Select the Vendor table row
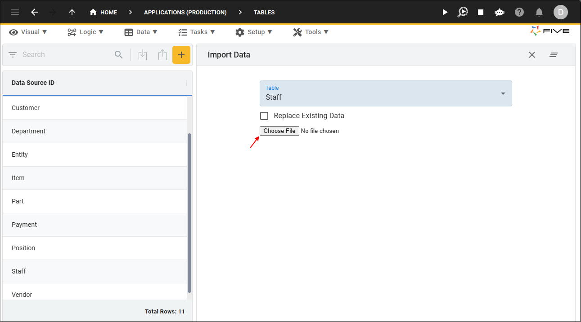The image size is (581, 322). click(95, 292)
